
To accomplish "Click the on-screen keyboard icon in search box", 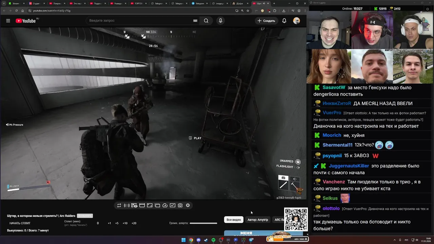I will coord(195,21).
